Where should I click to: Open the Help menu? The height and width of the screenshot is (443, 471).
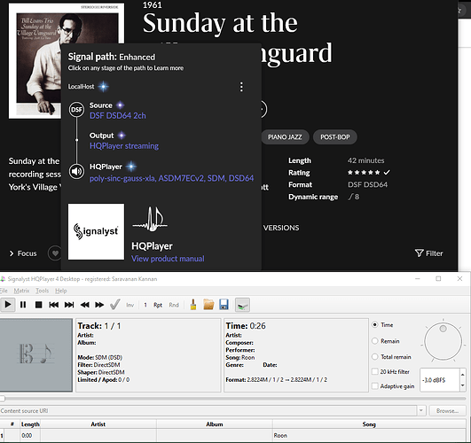pyautogui.click(x=61, y=291)
